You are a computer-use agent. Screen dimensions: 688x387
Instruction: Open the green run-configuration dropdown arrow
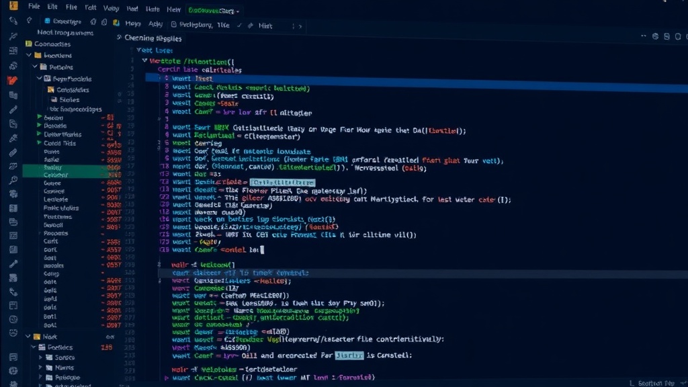pyautogui.click(x=238, y=11)
